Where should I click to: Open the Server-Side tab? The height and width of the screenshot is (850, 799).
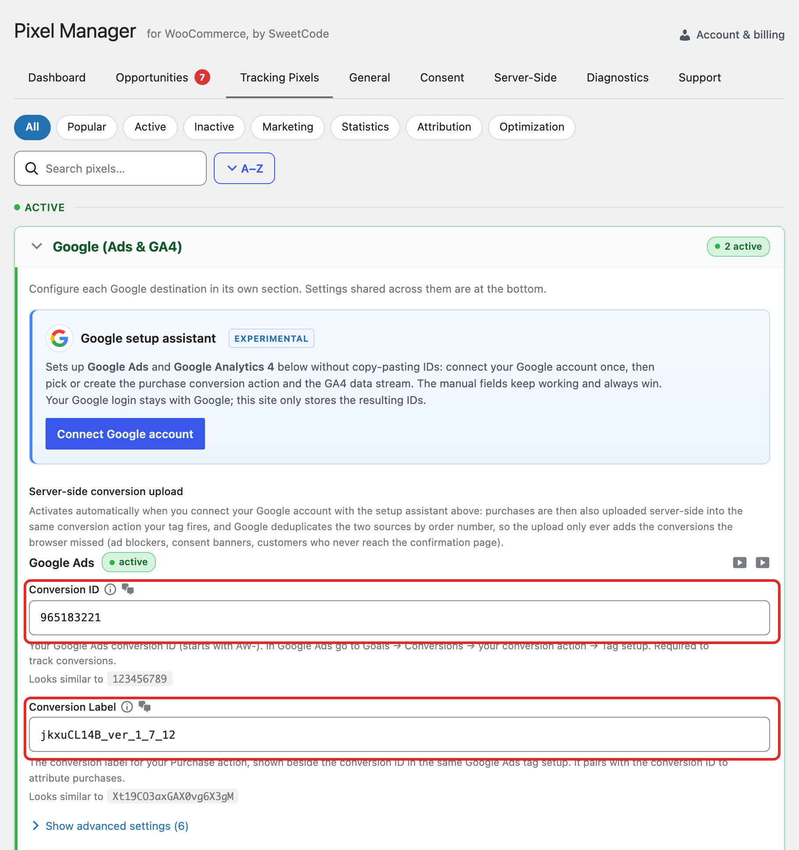pos(525,78)
